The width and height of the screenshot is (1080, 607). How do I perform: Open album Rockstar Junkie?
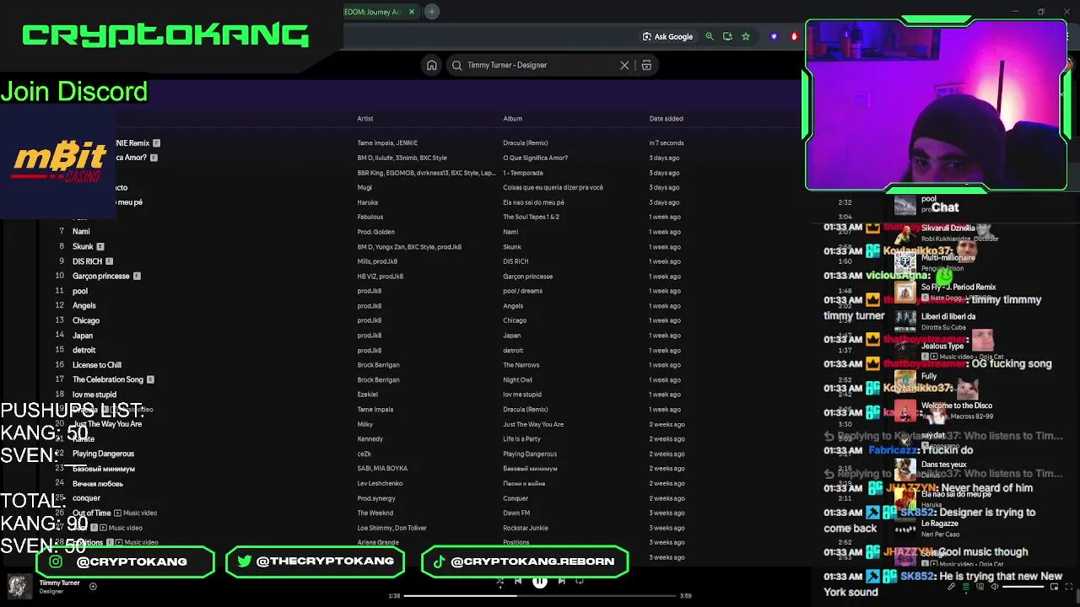(525, 528)
